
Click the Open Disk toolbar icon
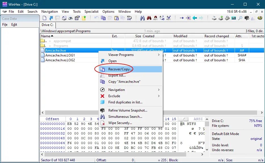coord(214,18)
